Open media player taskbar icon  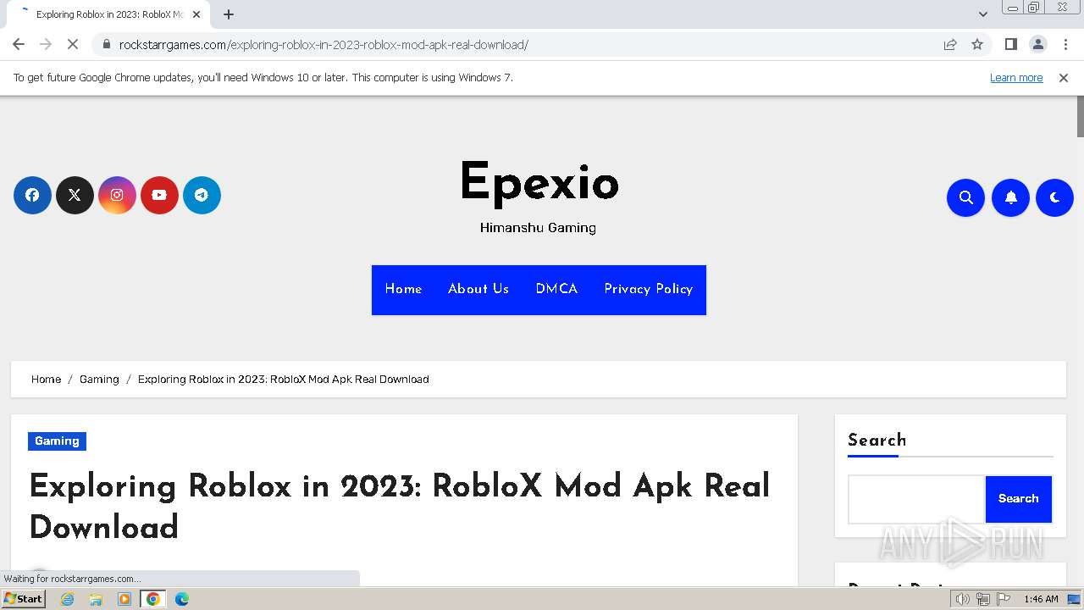click(124, 599)
